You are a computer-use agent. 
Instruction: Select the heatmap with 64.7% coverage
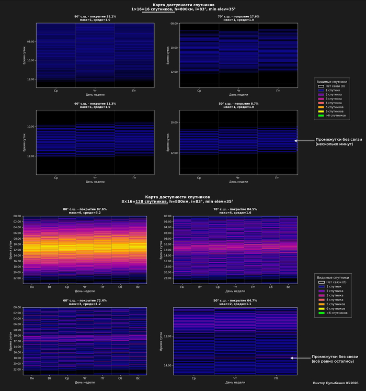click(235, 341)
